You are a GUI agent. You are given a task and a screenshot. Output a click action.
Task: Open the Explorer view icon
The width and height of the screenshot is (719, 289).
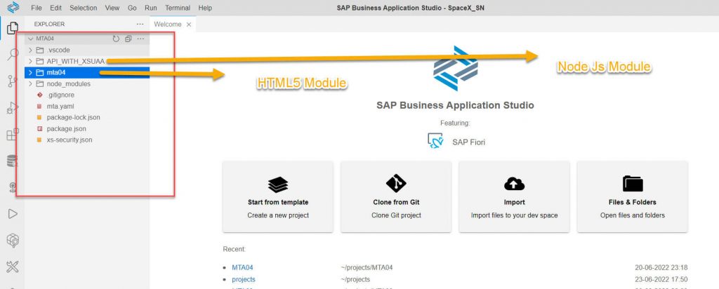coord(13,29)
